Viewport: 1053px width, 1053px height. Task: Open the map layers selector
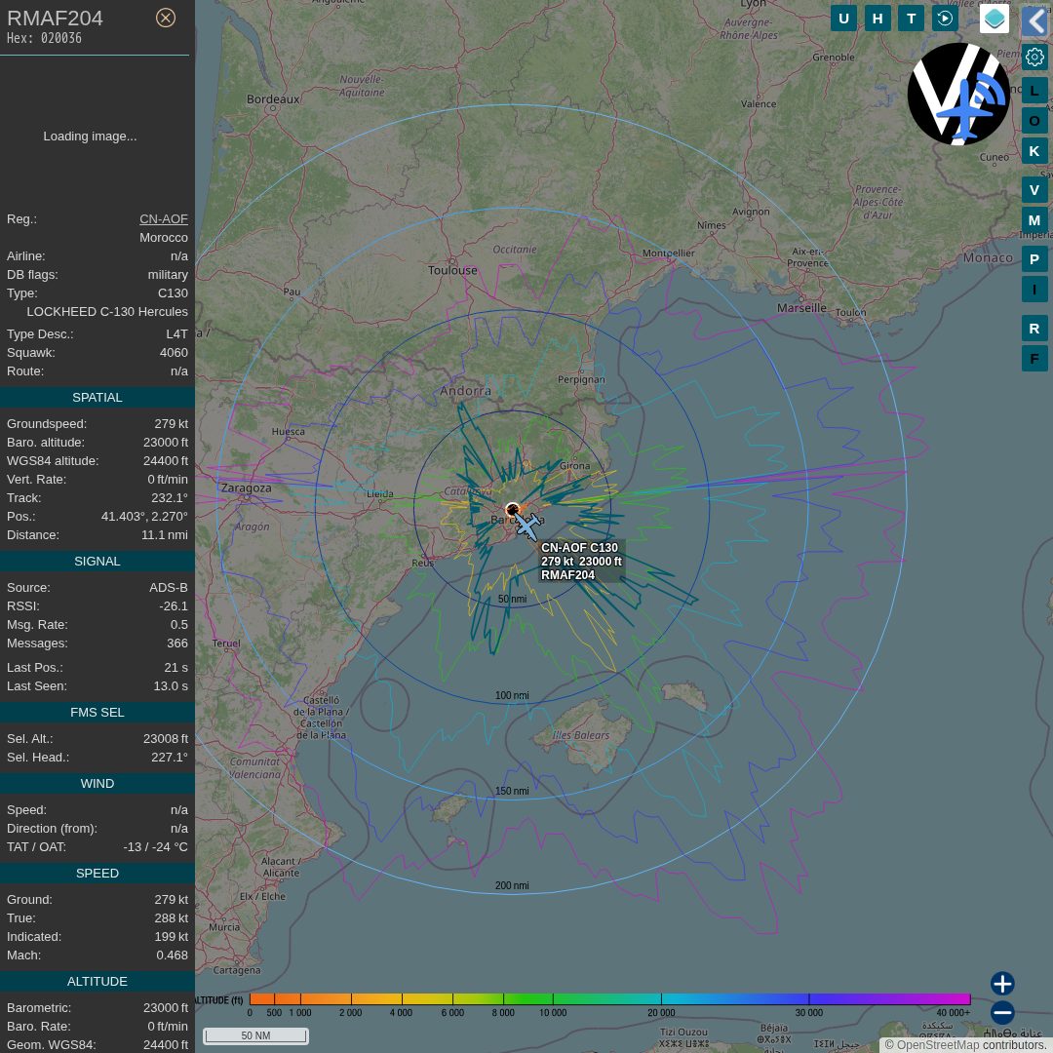994,19
